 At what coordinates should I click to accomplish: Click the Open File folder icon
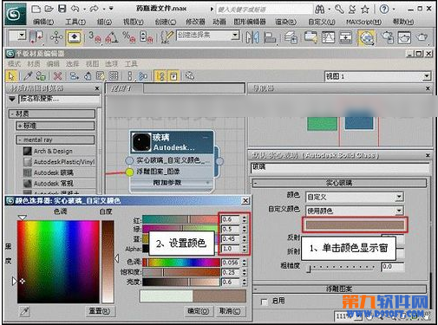(x=49, y=9)
